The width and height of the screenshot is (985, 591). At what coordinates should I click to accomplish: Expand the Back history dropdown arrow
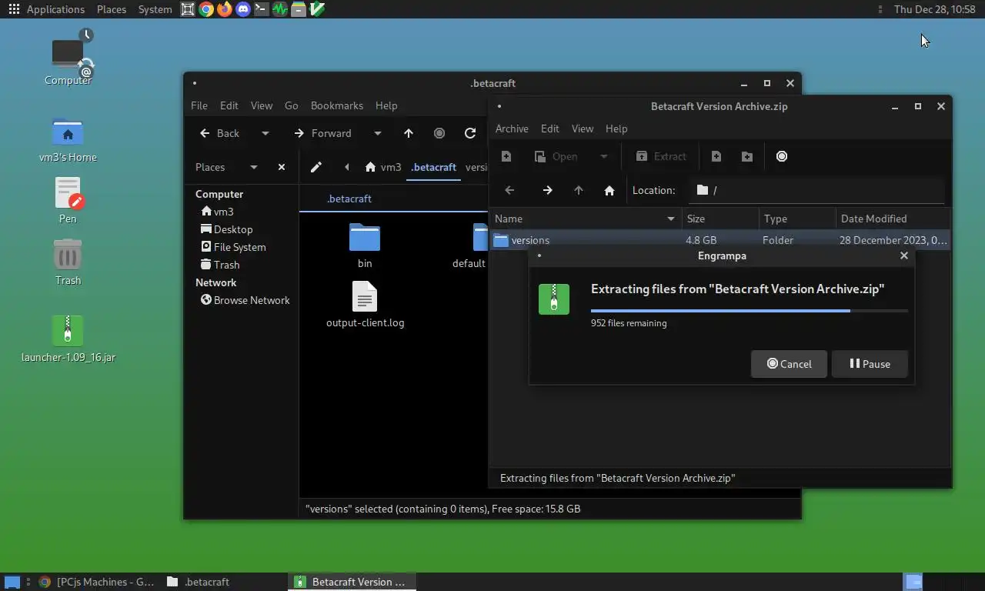pos(265,133)
